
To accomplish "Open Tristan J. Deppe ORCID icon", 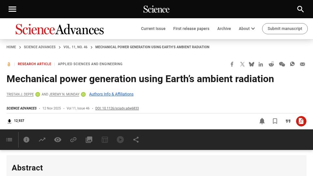I will pyautogui.click(x=37, y=95).
